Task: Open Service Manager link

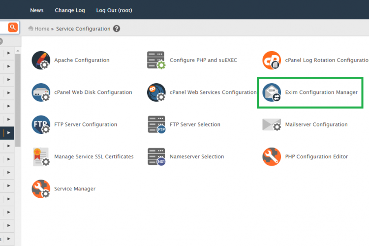Action: [75, 189]
